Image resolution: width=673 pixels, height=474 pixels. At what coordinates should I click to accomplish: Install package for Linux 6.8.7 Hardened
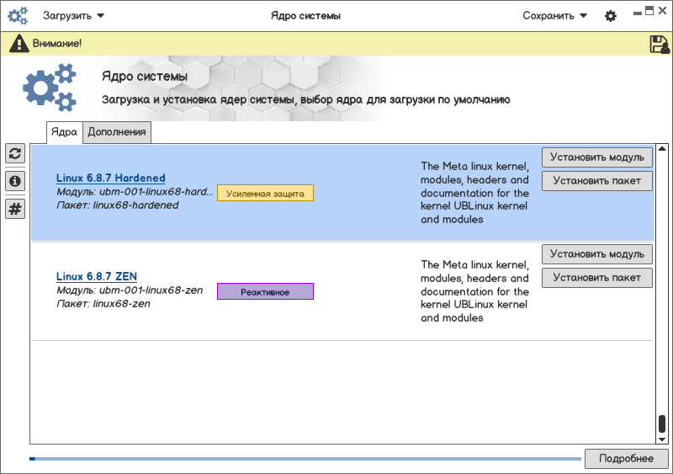596,181
